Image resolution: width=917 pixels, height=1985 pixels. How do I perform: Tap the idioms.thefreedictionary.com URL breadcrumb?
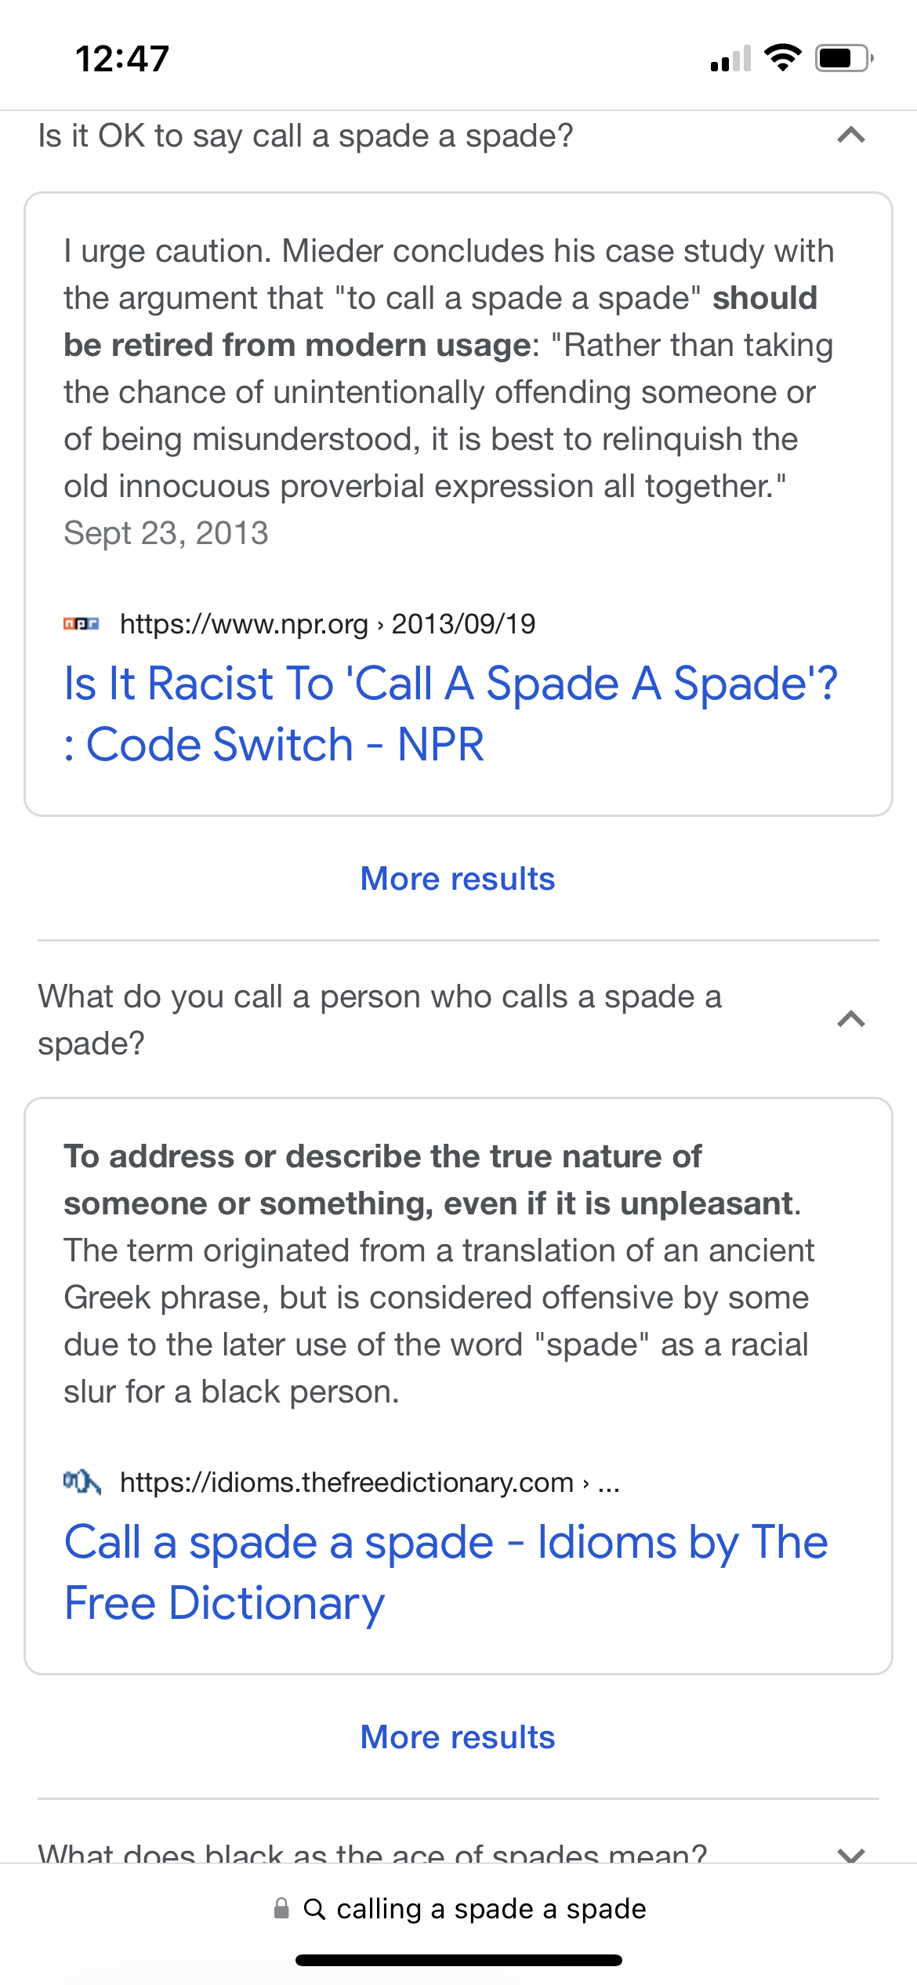click(370, 1482)
